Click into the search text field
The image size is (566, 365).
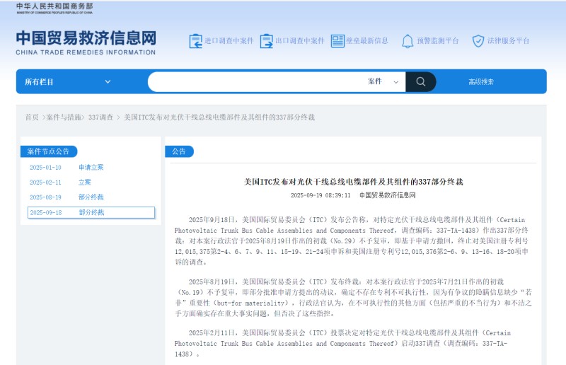256,81
